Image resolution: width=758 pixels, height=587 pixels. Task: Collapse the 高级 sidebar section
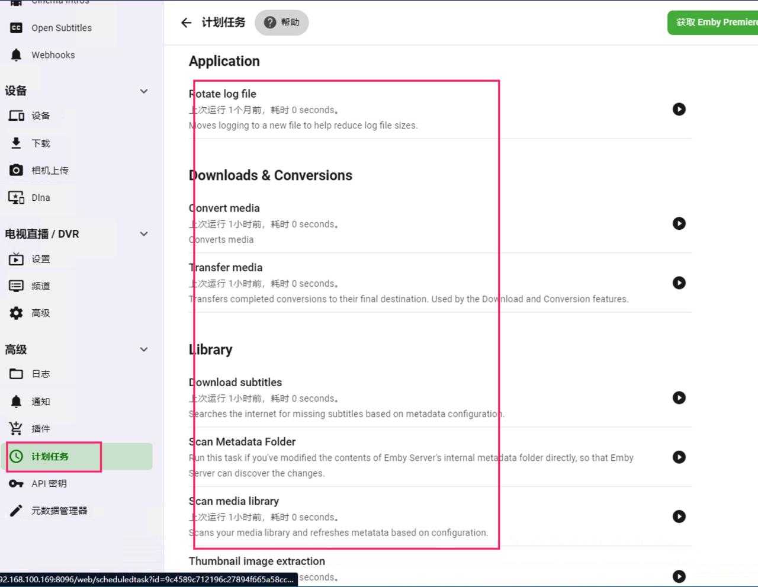[x=143, y=349]
